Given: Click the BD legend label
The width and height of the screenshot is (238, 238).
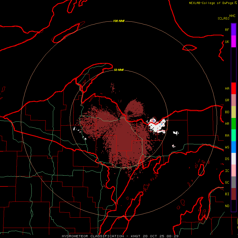Looking at the screenshot, I should point(227,112).
